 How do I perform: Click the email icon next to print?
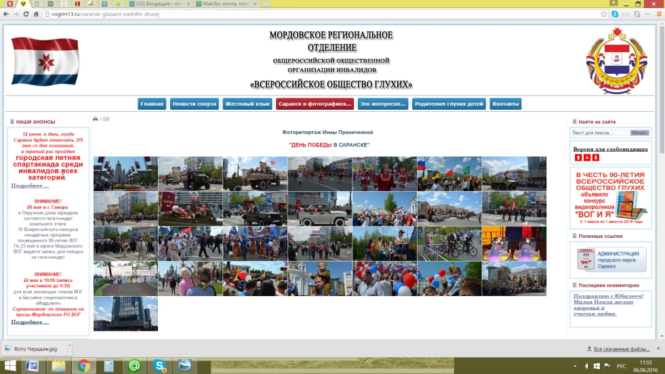click(x=106, y=119)
